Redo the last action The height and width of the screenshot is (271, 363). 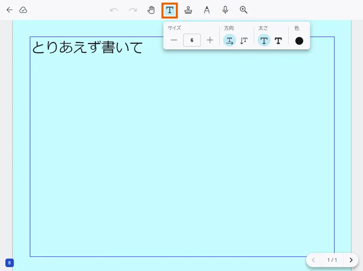[132, 10]
